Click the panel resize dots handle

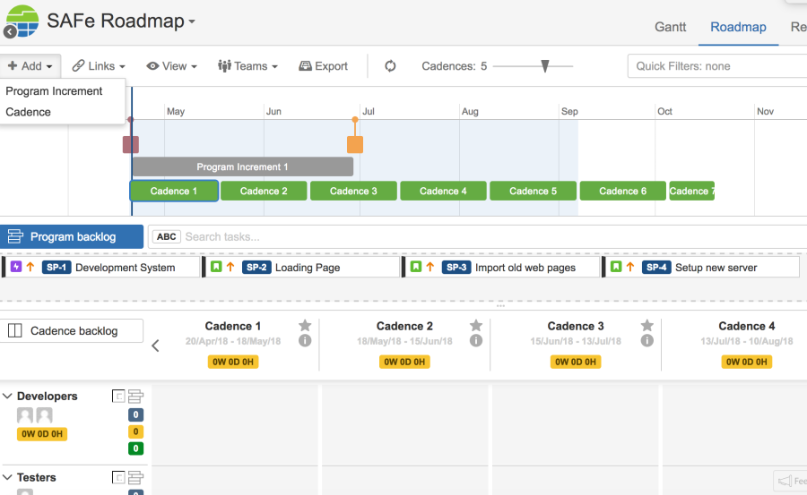tap(500, 306)
